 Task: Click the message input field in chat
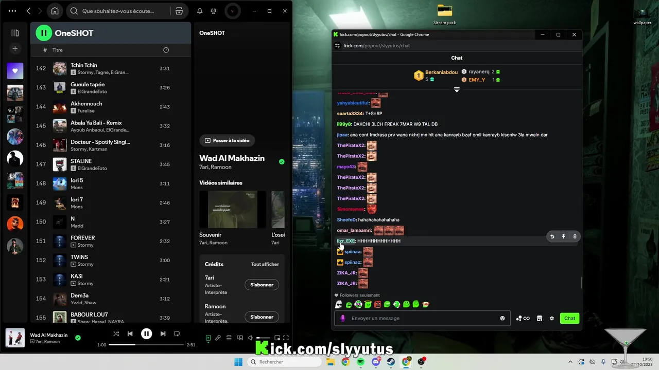coord(422,318)
